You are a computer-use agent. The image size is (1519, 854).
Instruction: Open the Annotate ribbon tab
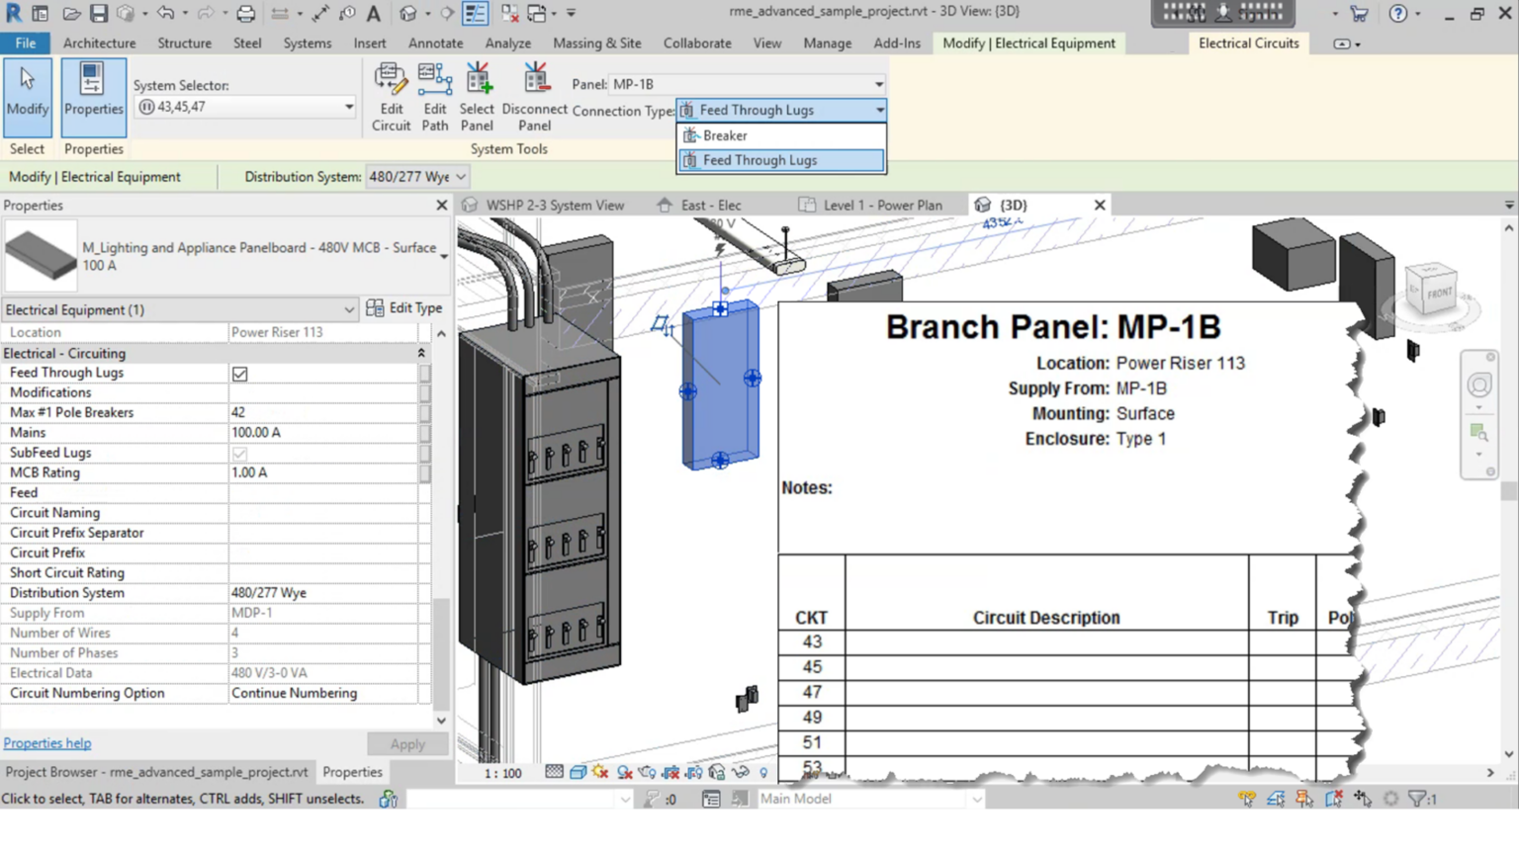tap(435, 43)
